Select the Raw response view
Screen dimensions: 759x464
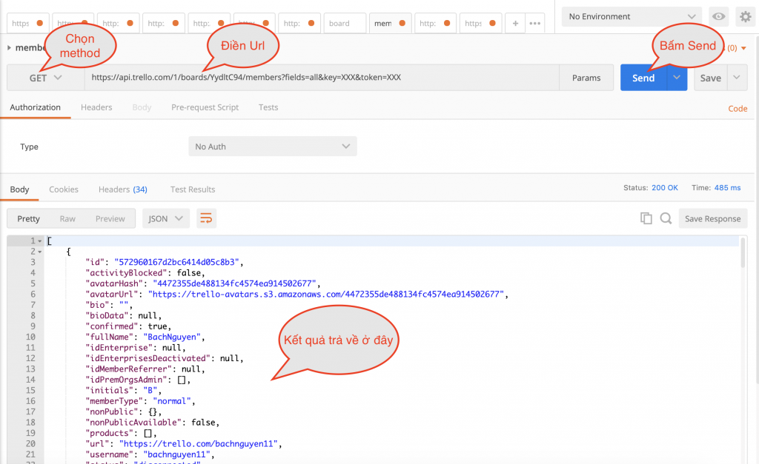[x=67, y=218]
